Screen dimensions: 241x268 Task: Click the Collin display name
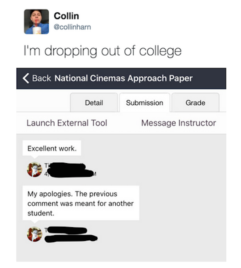tap(67, 16)
